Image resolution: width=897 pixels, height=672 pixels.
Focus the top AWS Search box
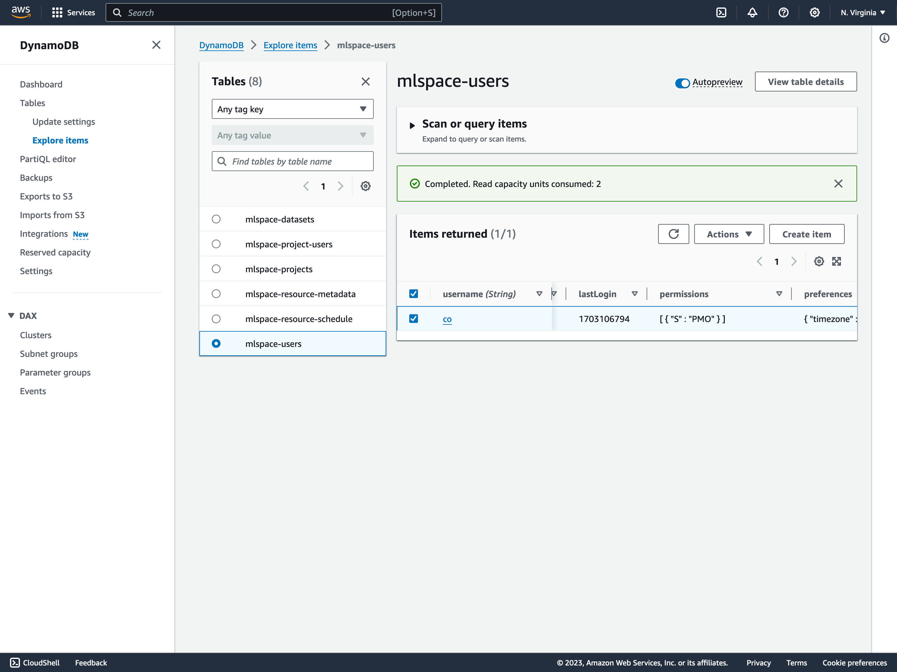point(274,12)
